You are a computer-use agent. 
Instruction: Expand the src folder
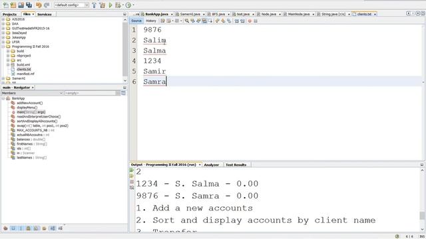click(8, 60)
